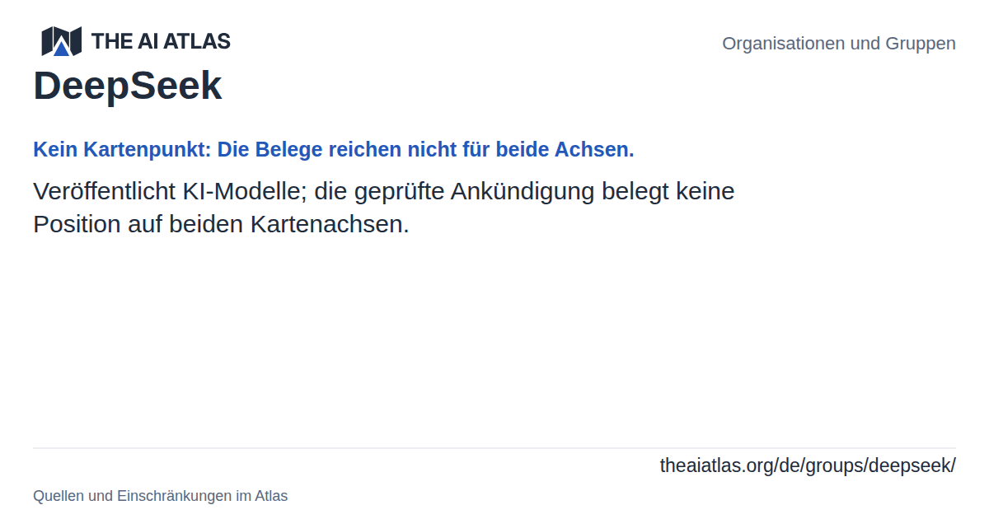Click the line Position auf beiden Kartenachsen

click(x=221, y=224)
